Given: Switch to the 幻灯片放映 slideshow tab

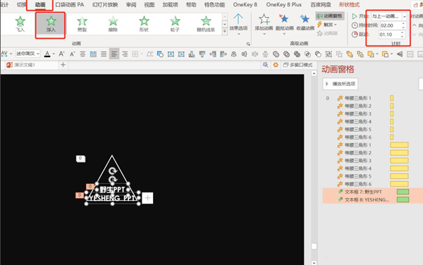Looking at the screenshot, I should [x=105, y=5].
